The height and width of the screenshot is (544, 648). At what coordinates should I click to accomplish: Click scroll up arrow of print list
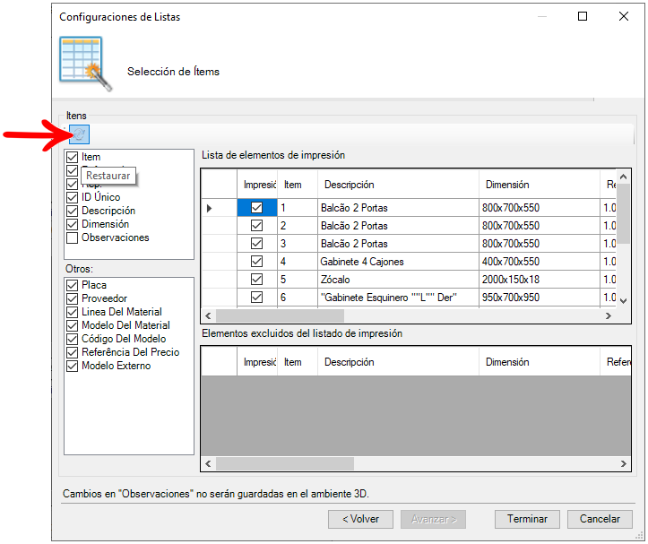[623, 177]
